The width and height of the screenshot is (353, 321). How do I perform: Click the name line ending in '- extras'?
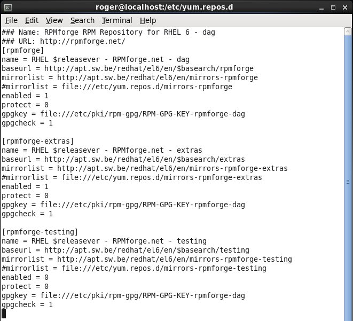click(102, 150)
